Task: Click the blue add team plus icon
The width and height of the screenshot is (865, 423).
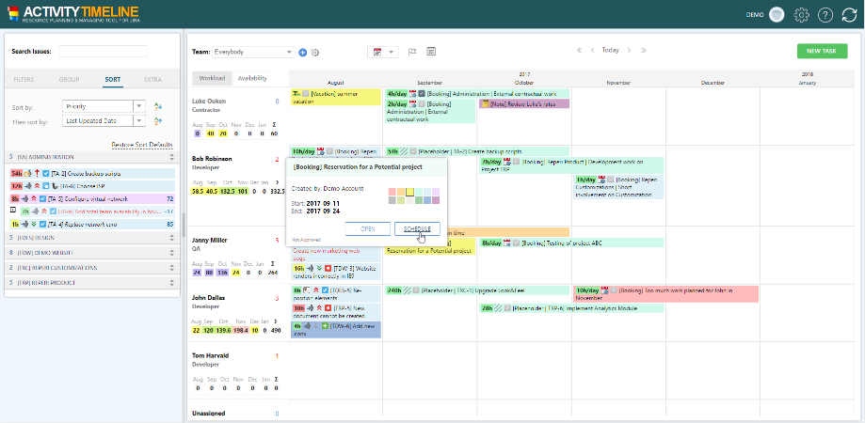Action: coord(302,53)
